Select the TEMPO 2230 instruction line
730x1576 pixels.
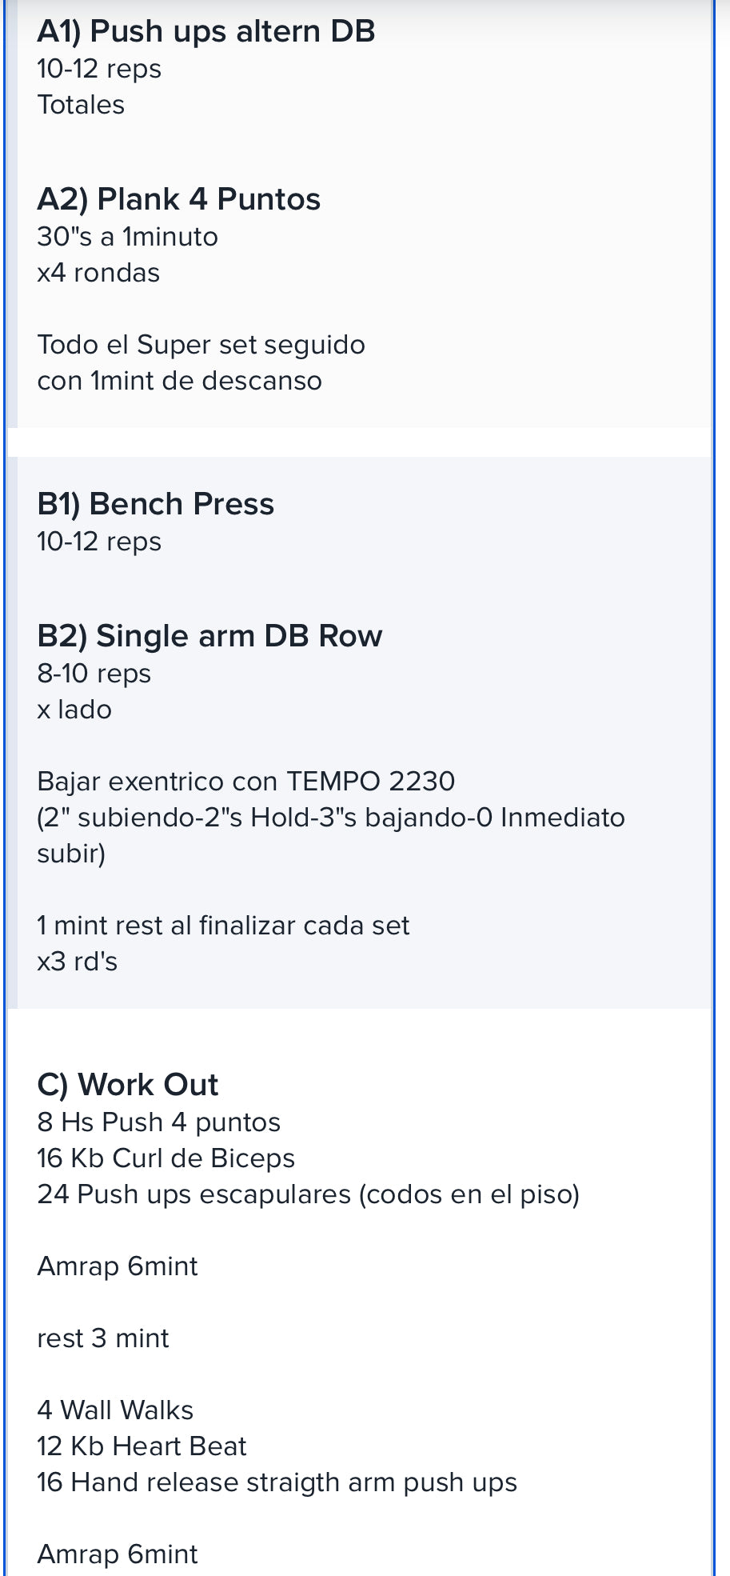click(246, 781)
